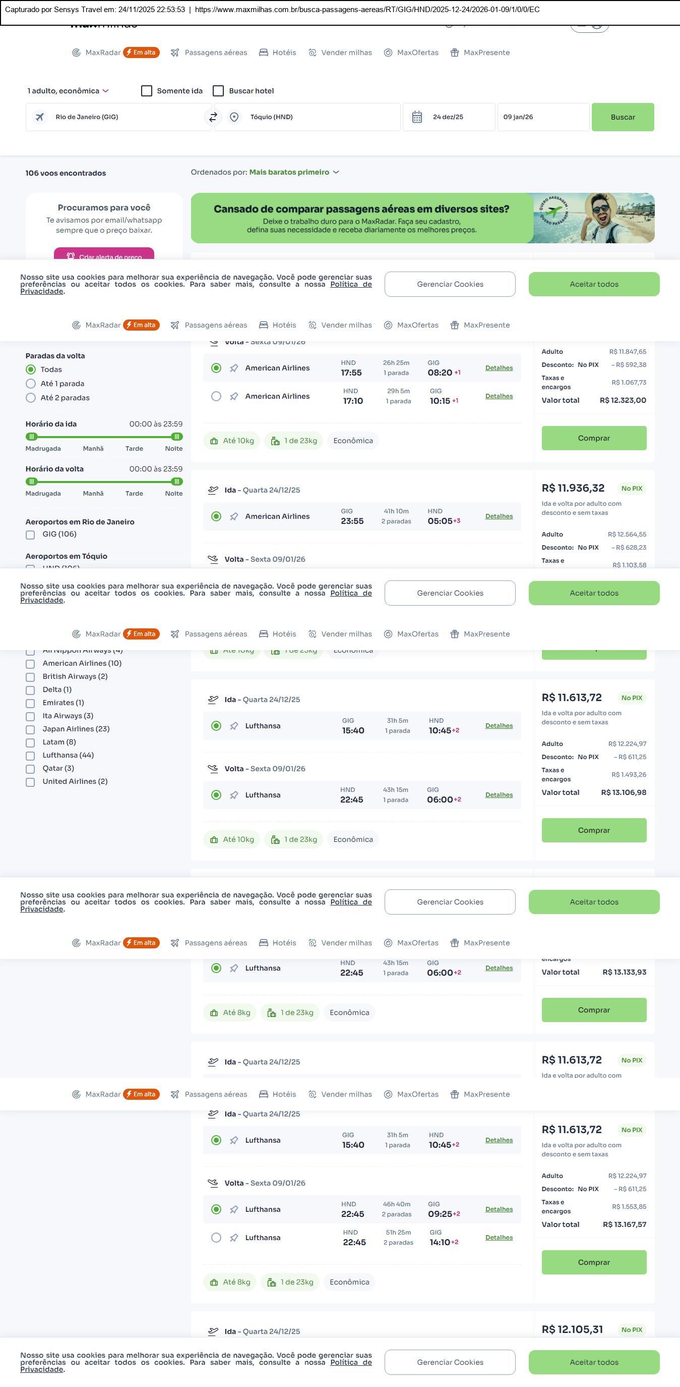Screen dimensions: 680x1387
Task: Enable the Somente ida checkbox
Action: point(146,91)
